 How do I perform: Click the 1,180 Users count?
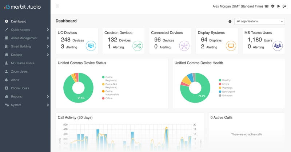[260, 40]
